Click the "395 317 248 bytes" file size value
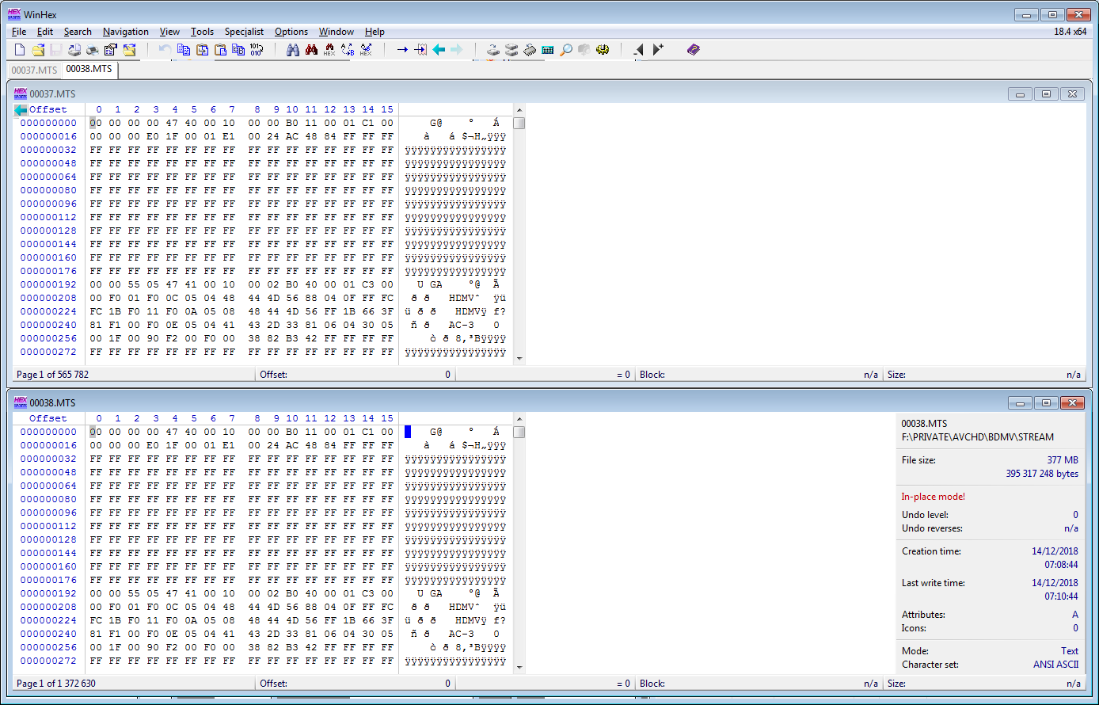Viewport: 1099px width, 705px height. [1042, 474]
